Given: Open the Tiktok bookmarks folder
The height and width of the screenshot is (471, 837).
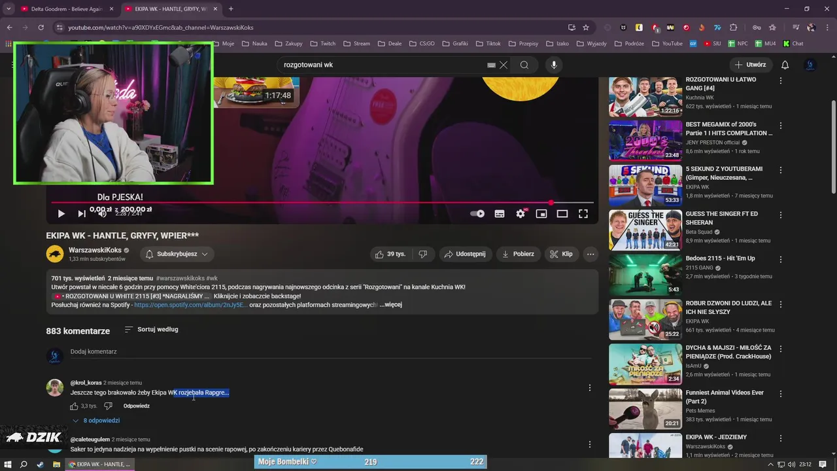Looking at the screenshot, I should click(488, 44).
